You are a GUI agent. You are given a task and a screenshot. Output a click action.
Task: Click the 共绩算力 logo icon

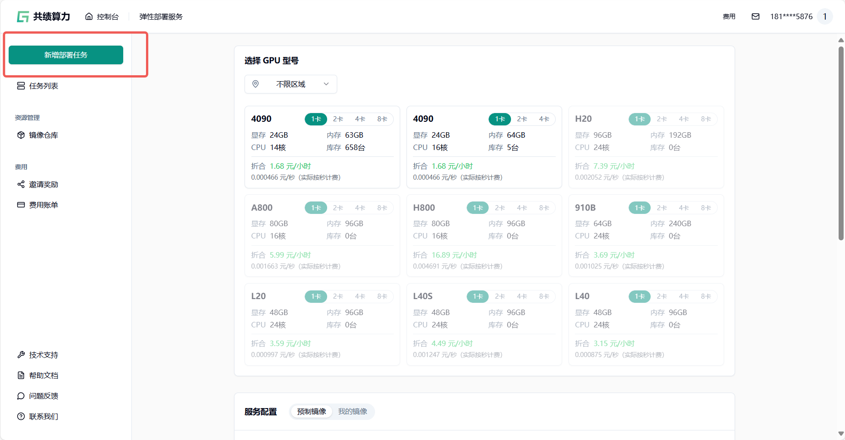23,17
